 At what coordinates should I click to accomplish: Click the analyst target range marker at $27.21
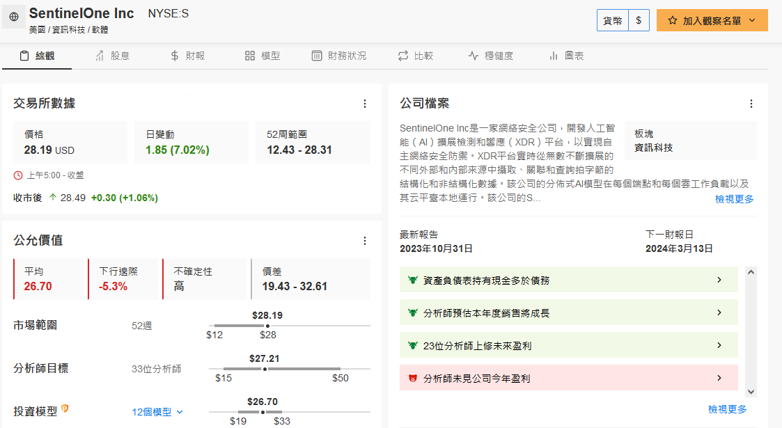tap(265, 370)
